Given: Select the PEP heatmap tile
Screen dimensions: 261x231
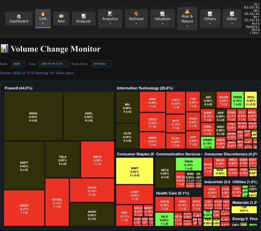Looking at the screenshot, I should 124,216.
